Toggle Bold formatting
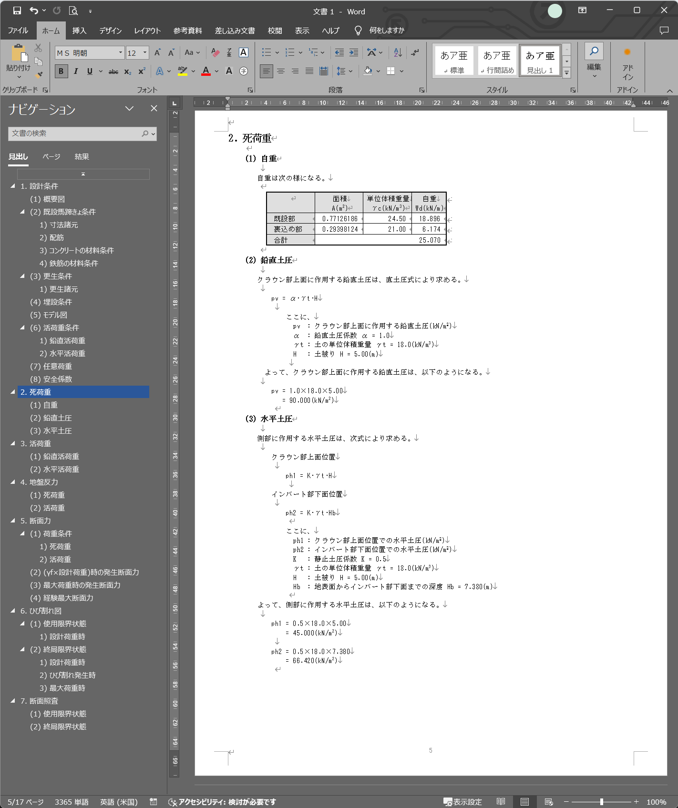 [x=61, y=72]
